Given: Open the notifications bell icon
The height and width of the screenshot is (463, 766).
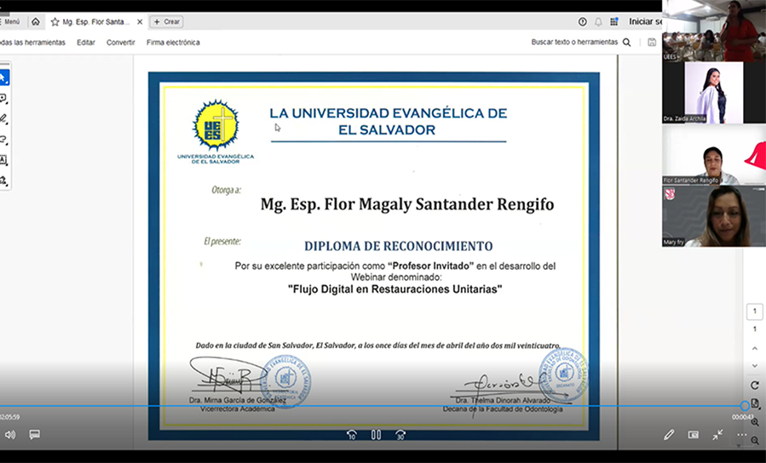Looking at the screenshot, I should coord(598,21).
